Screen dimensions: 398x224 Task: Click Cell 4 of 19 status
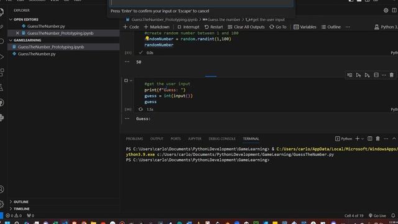354,216
